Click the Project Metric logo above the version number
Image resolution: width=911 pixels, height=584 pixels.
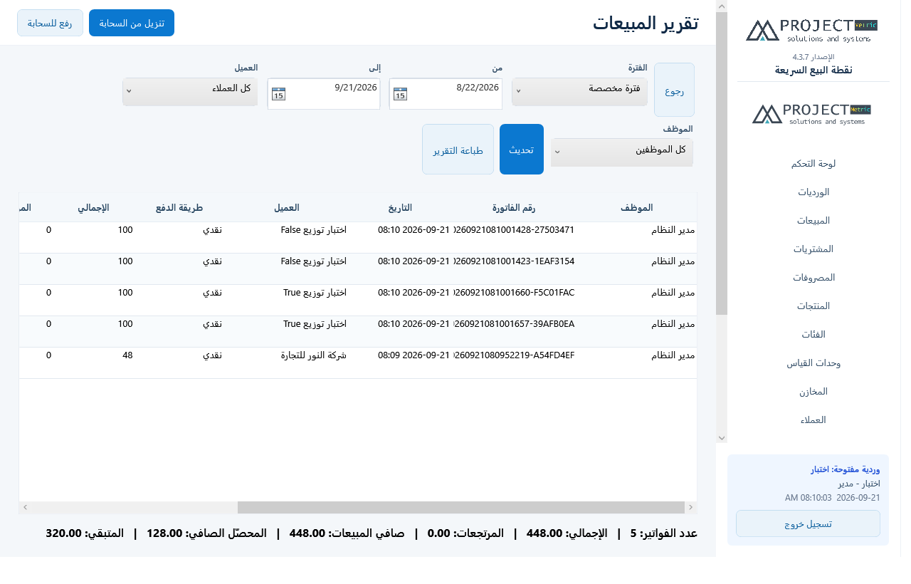812,30
